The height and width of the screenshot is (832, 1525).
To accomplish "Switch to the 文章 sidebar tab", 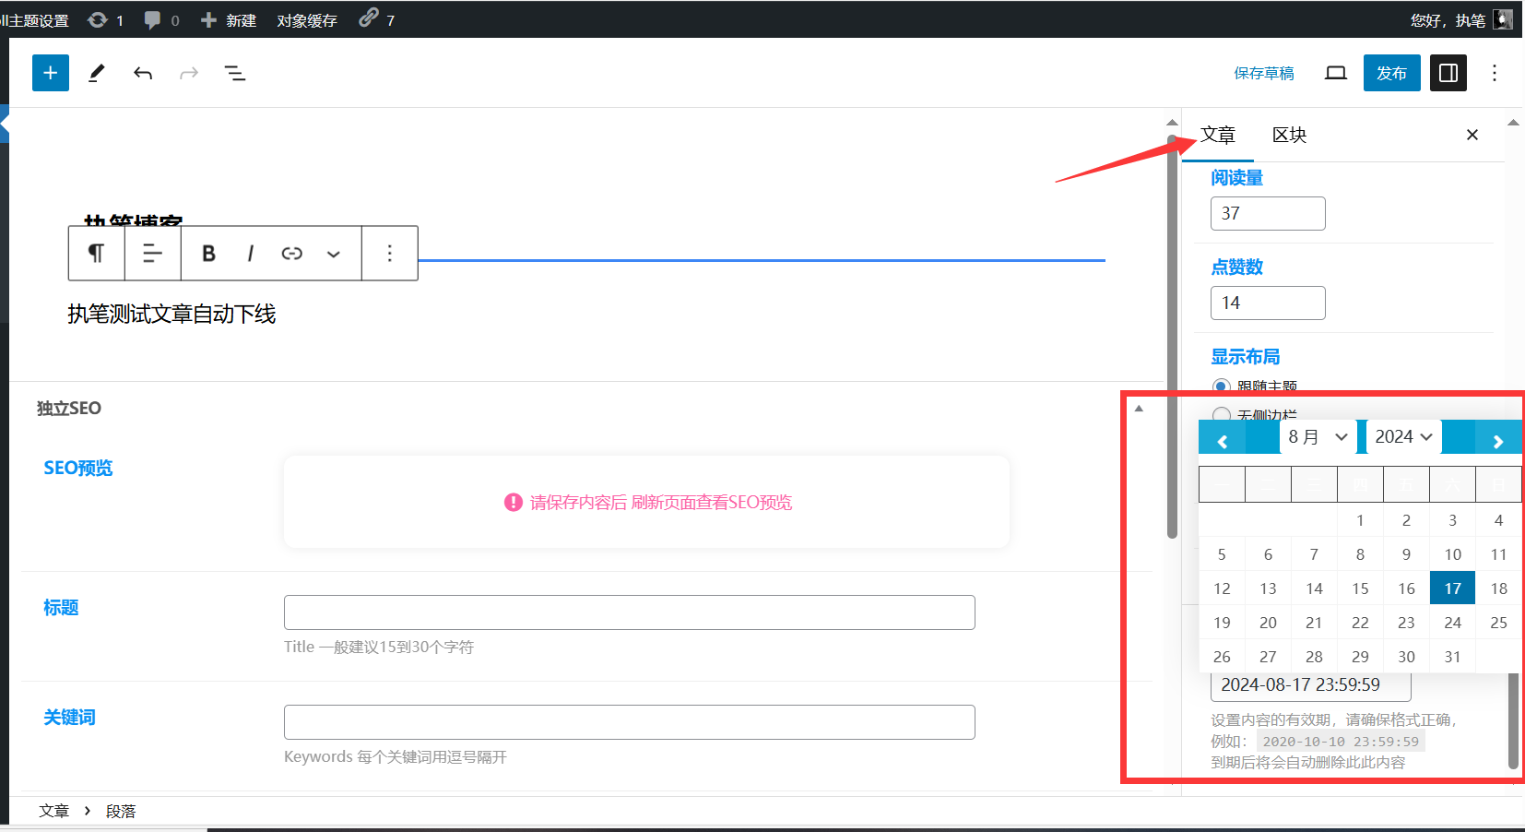I will coord(1217,135).
